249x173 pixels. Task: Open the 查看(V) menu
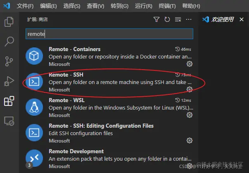coord(95,6)
